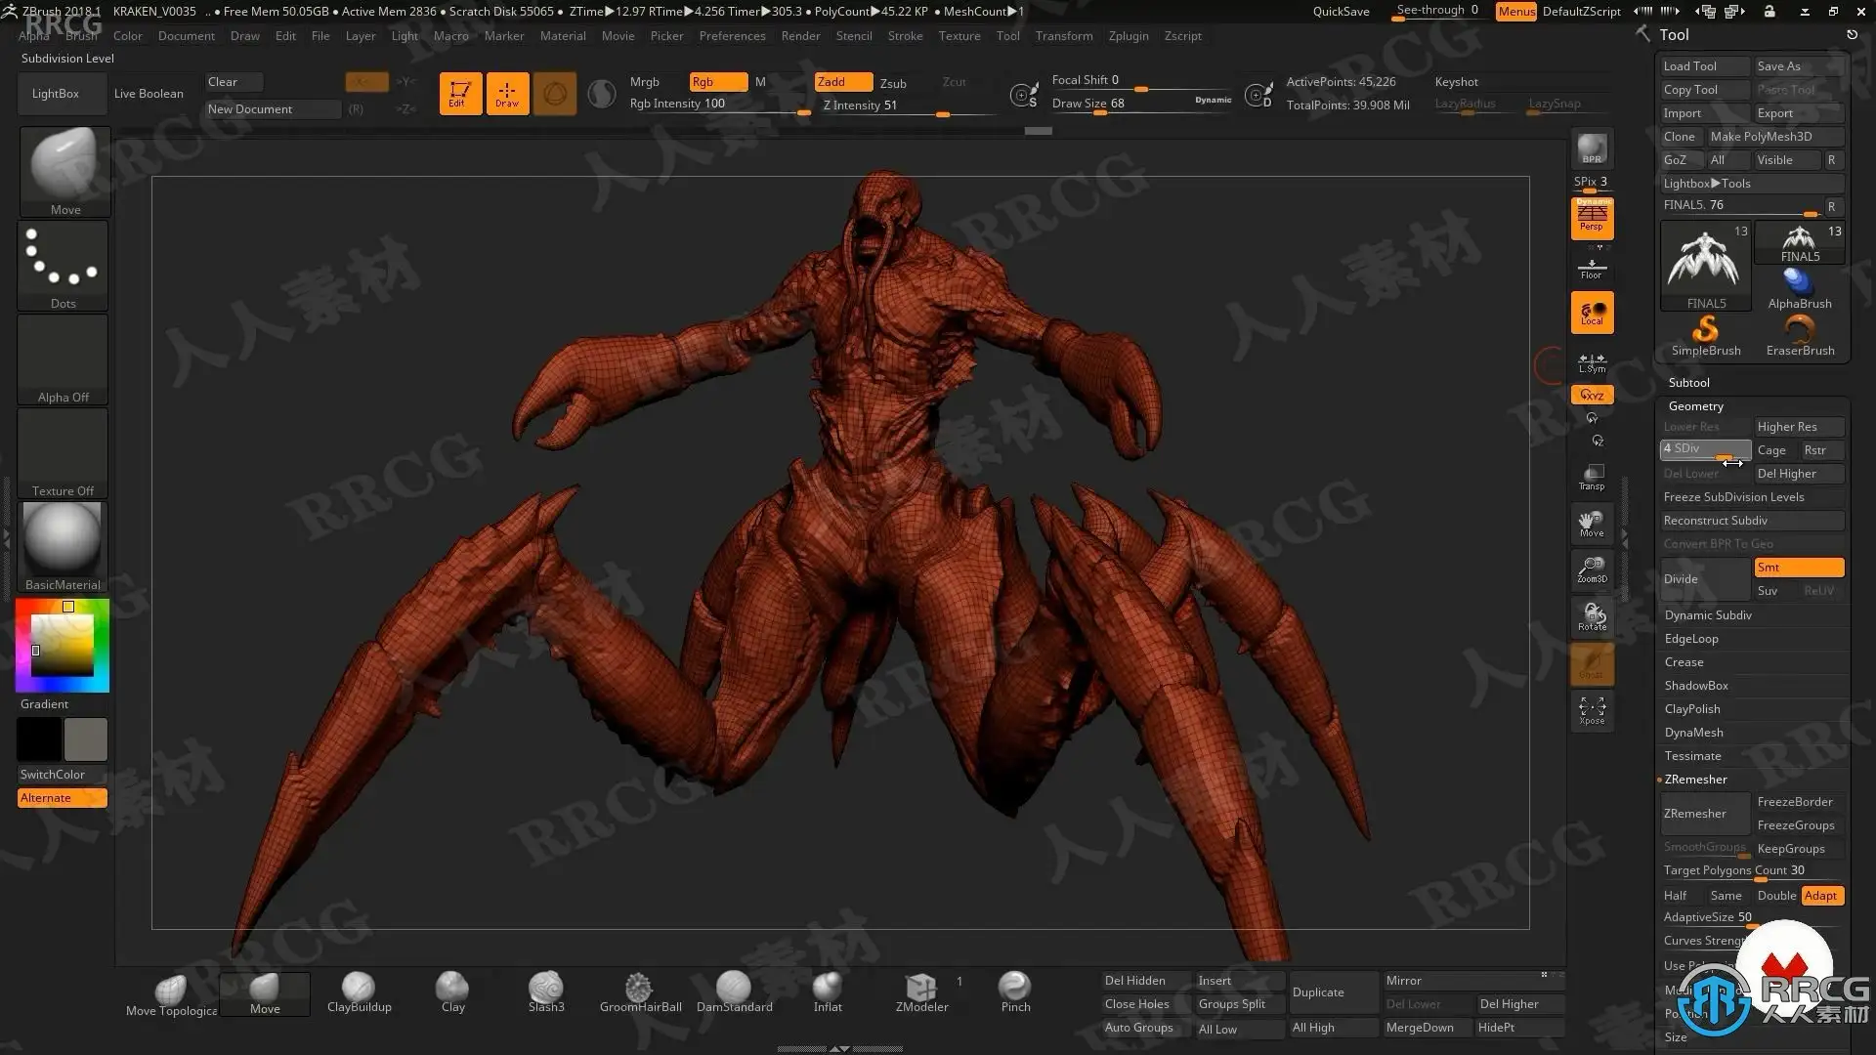Viewport: 1876px width, 1055px height.
Task: Pick a color in the color picker
Action: click(63, 646)
